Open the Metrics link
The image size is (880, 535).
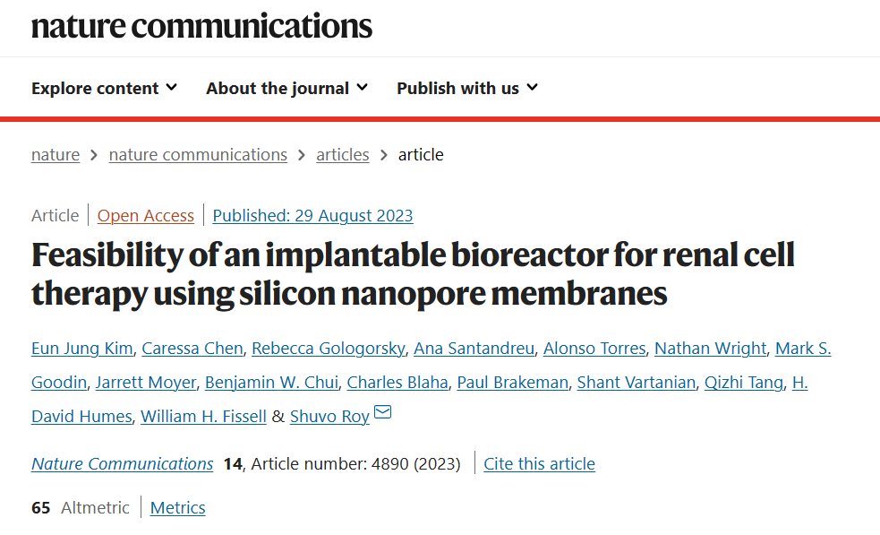(178, 507)
